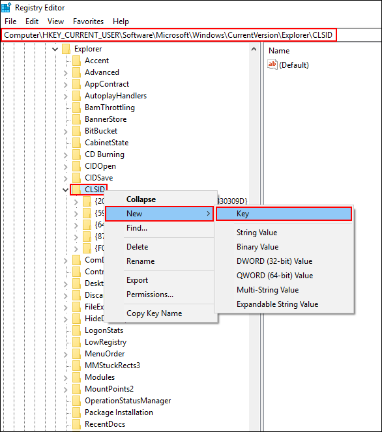
Task: Click the Modules folder icon
Action: coord(76,377)
